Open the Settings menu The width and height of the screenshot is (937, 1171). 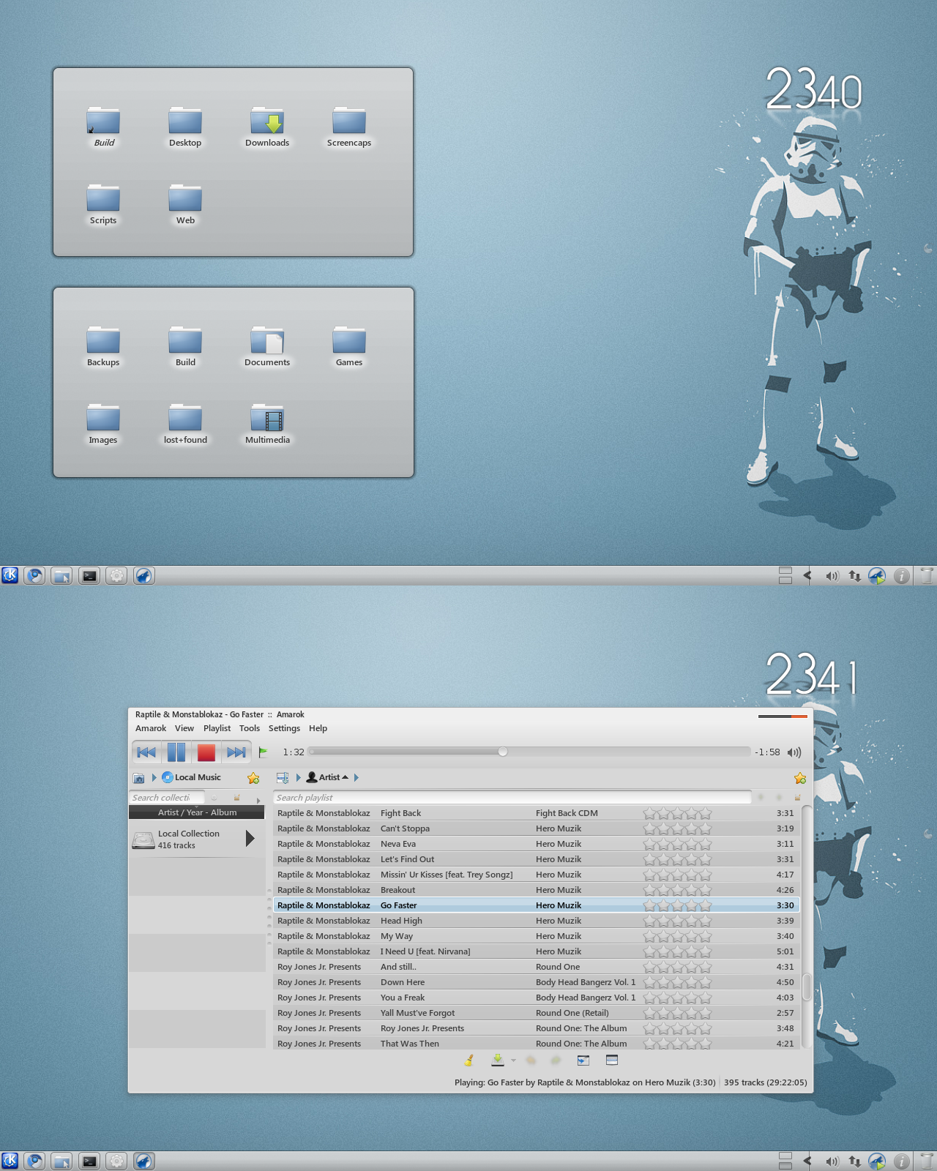(x=284, y=728)
